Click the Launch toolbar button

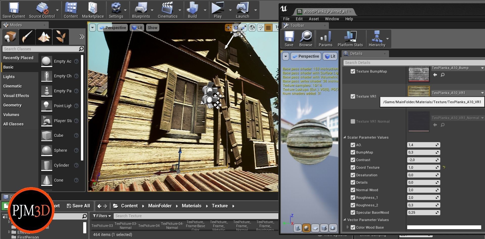(243, 10)
